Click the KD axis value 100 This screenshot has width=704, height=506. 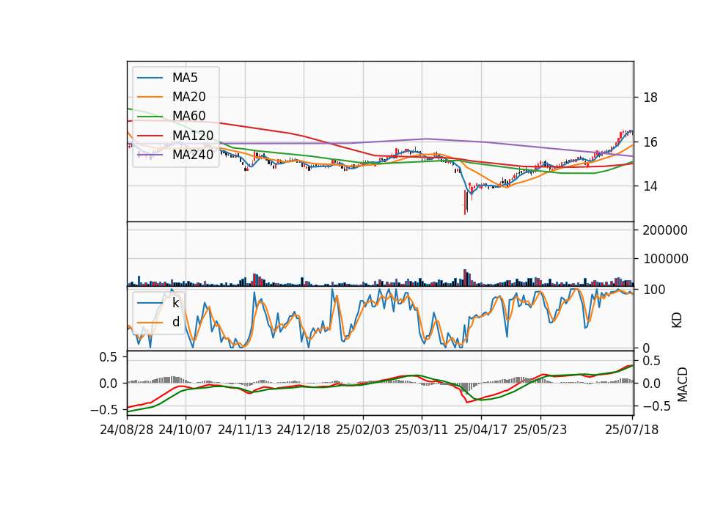[x=654, y=290]
